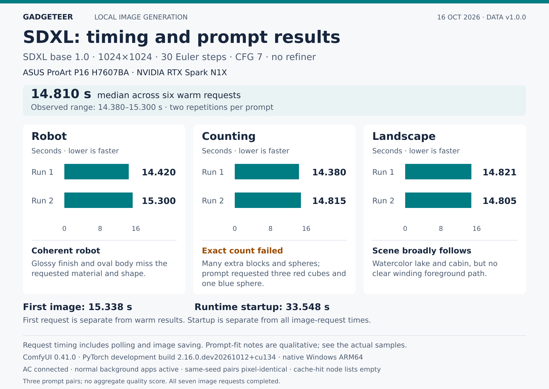
Task: Click the GADGETEER brand name
Action: [48, 17]
